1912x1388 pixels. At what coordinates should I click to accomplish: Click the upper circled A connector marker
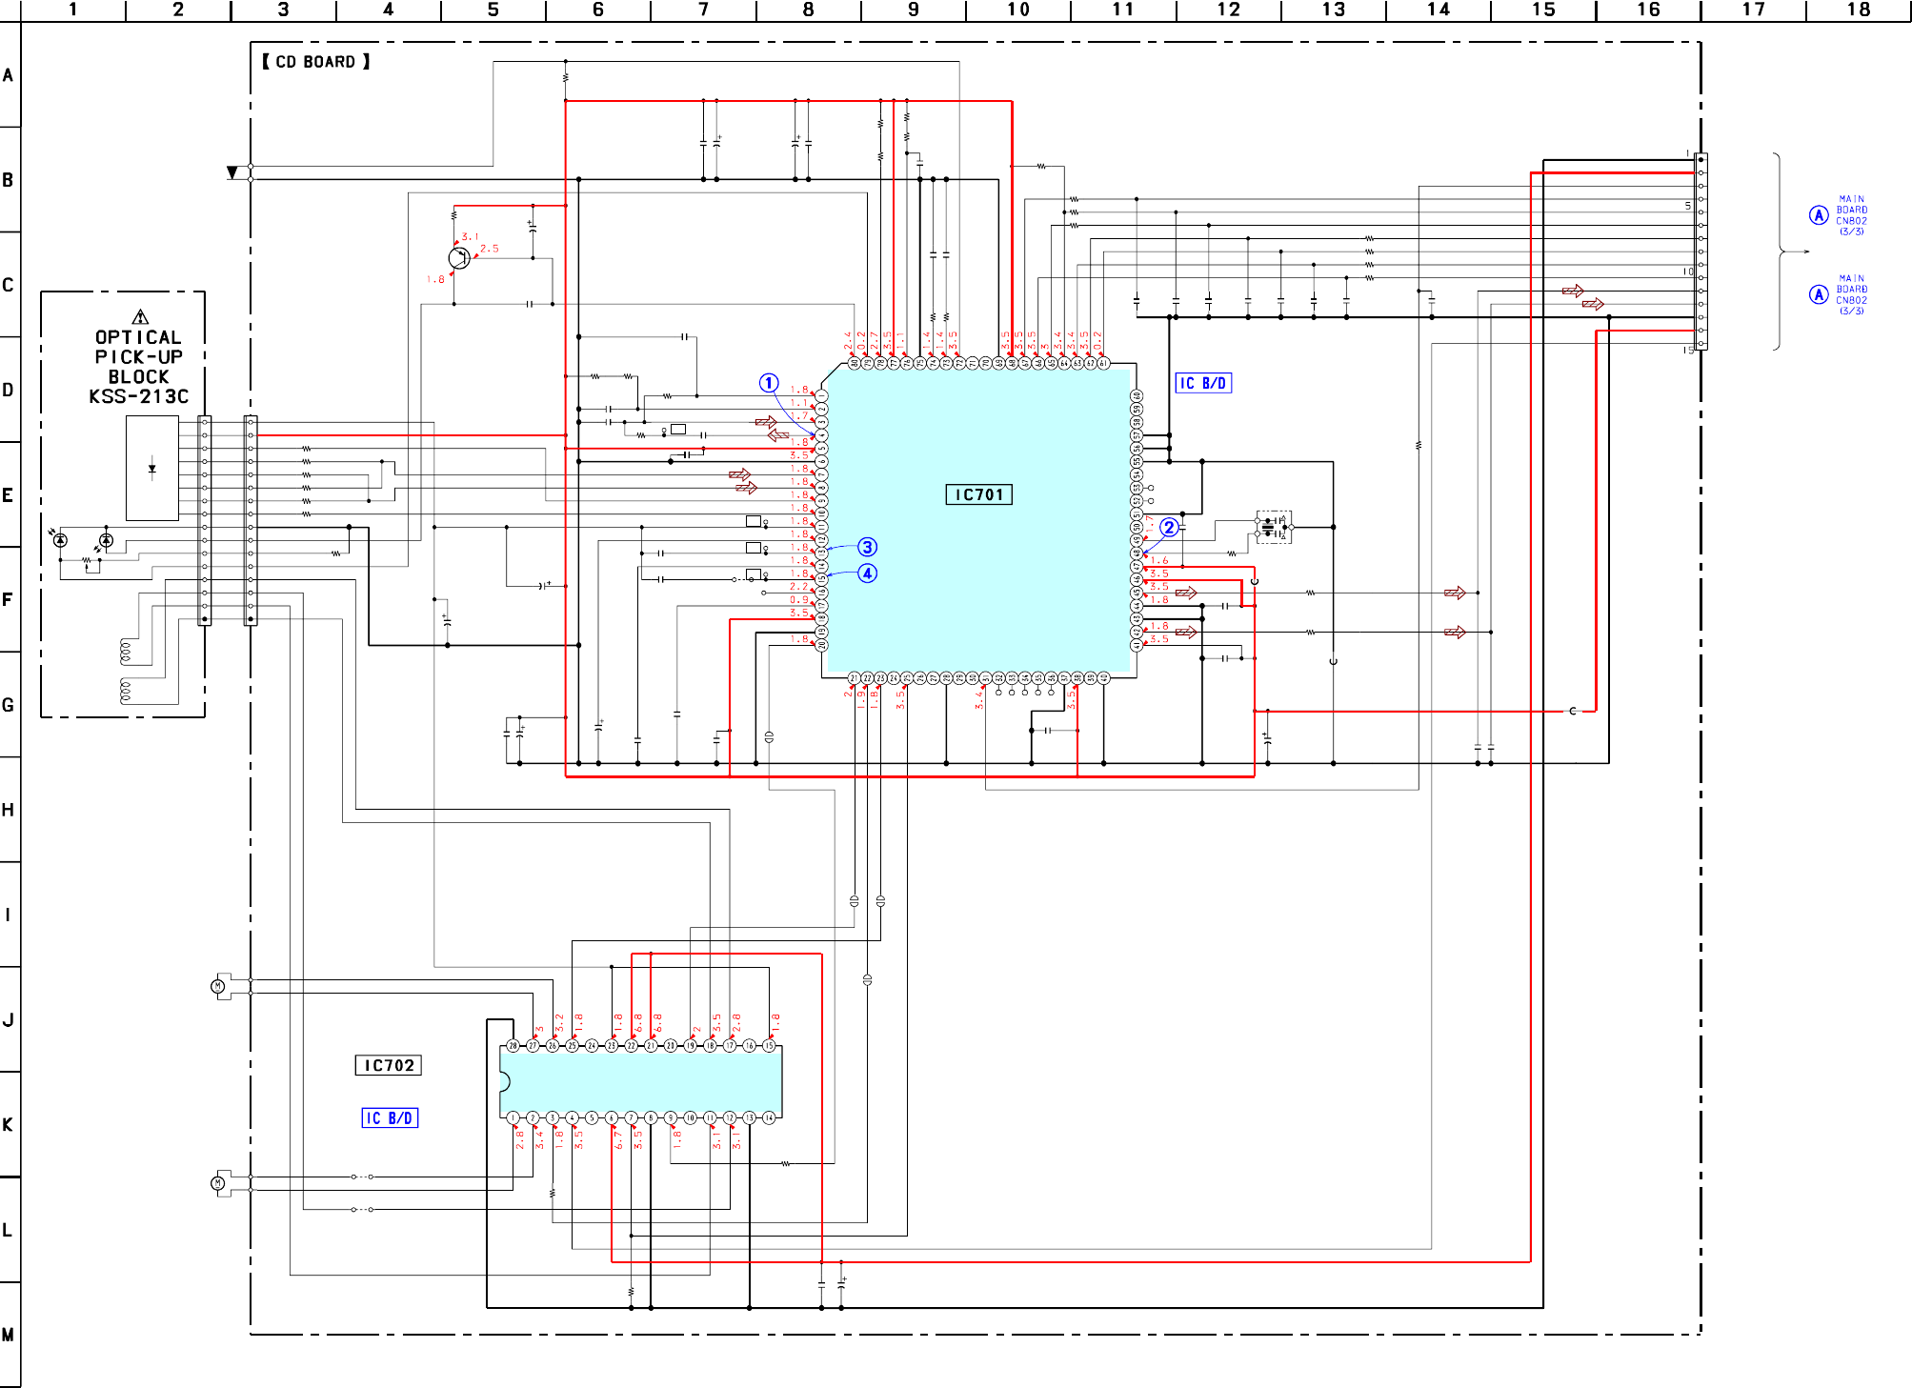(x=1819, y=215)
